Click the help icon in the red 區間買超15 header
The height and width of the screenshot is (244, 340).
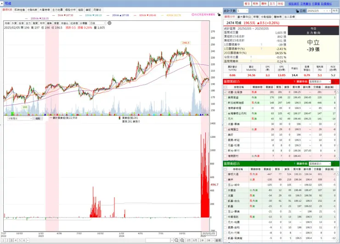click(x=294, y=81)
